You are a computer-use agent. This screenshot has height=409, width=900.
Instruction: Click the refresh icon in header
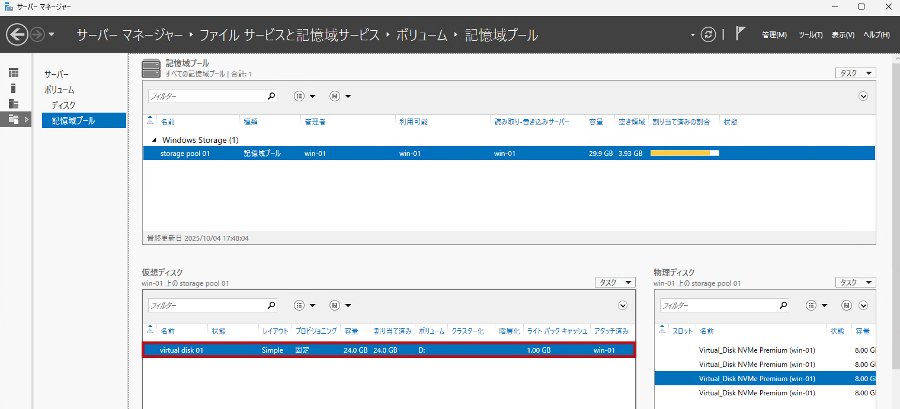[x=709, y=34]
